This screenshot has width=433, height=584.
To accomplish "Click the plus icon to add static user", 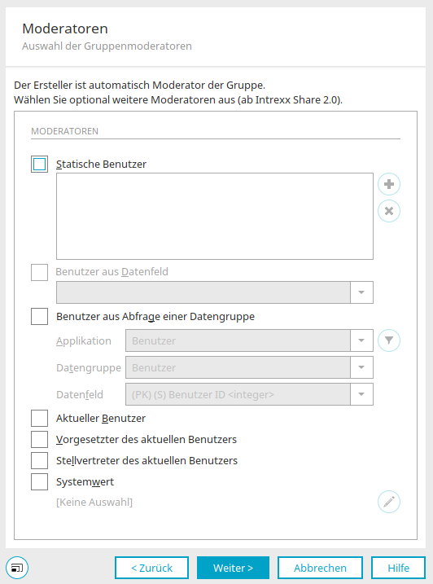I will 389,184.
